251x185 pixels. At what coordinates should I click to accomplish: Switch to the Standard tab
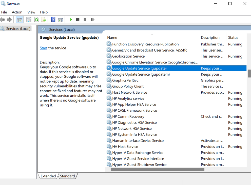67,176
